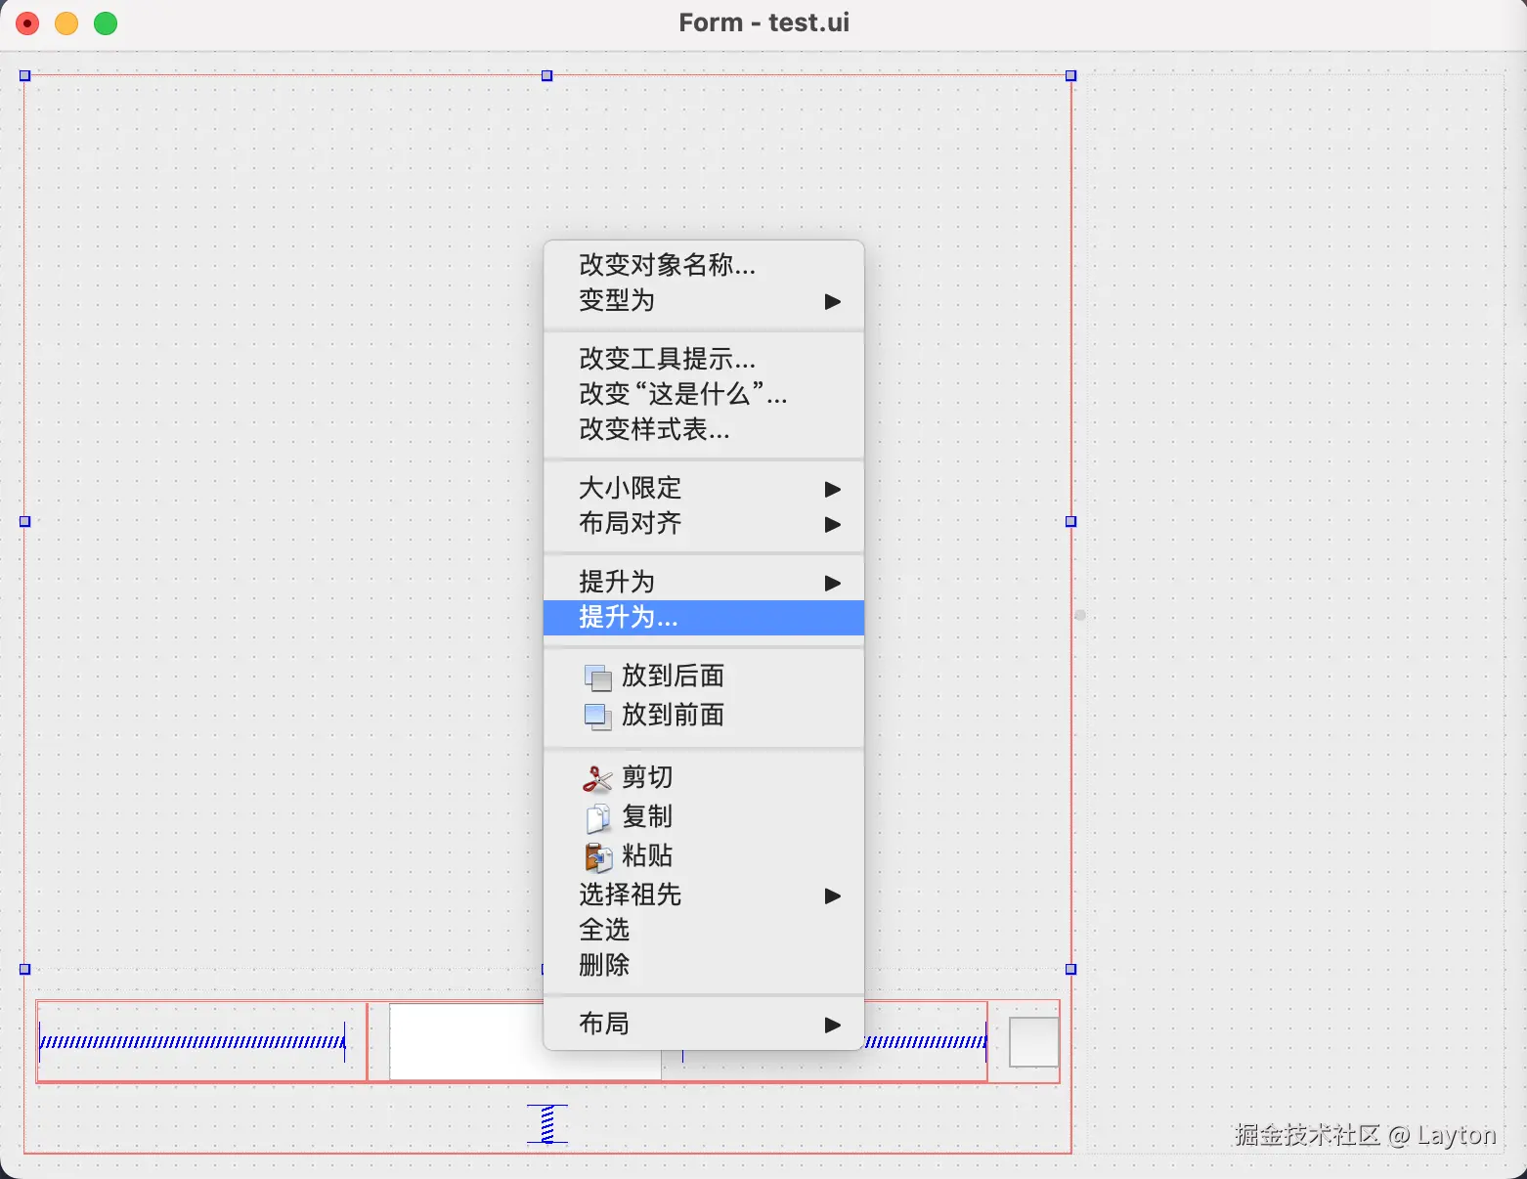Click 删除 to delete the widget

(604, 966)
